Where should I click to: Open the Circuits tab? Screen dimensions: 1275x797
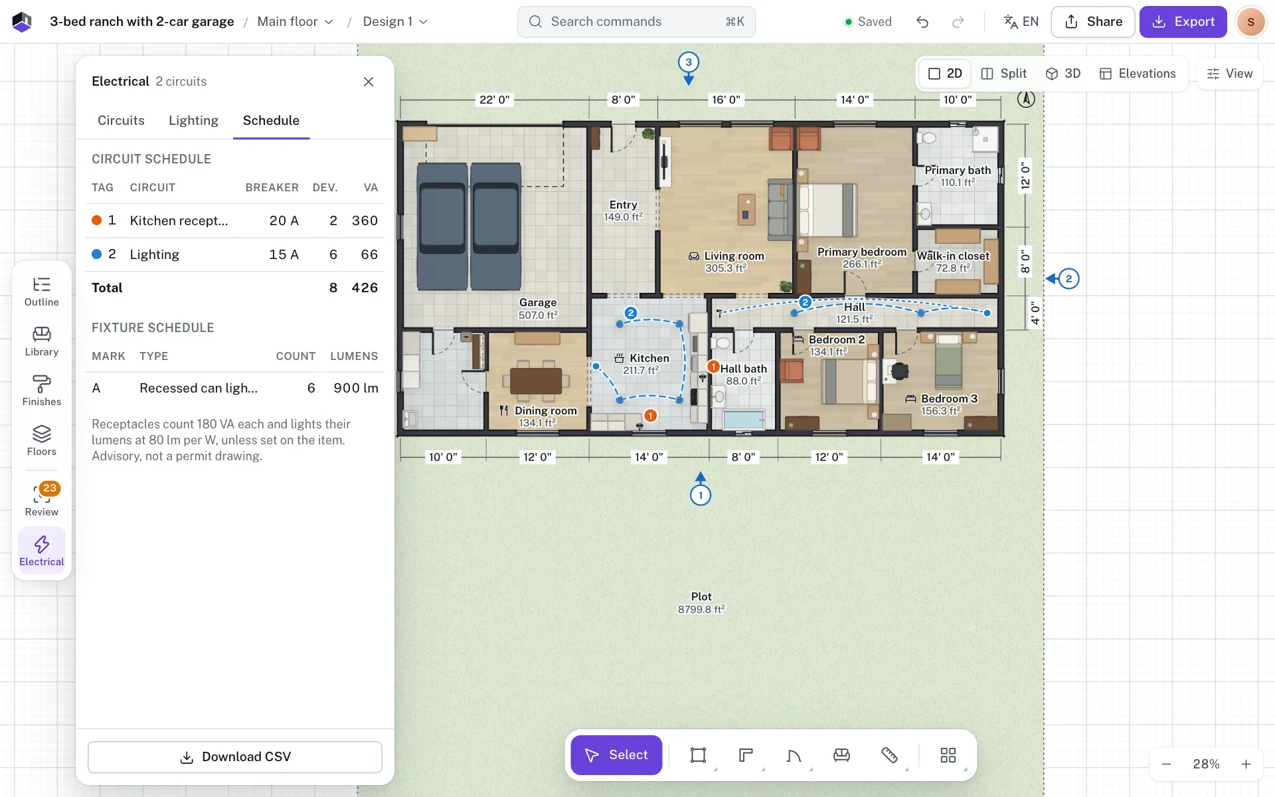121,121
